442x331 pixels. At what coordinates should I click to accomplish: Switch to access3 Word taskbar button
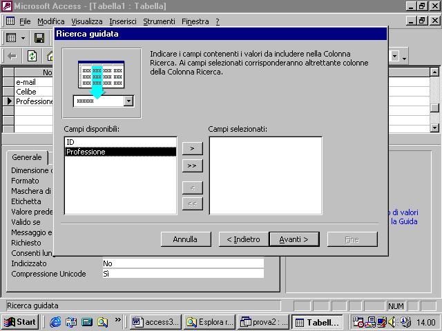click(156, 322)
